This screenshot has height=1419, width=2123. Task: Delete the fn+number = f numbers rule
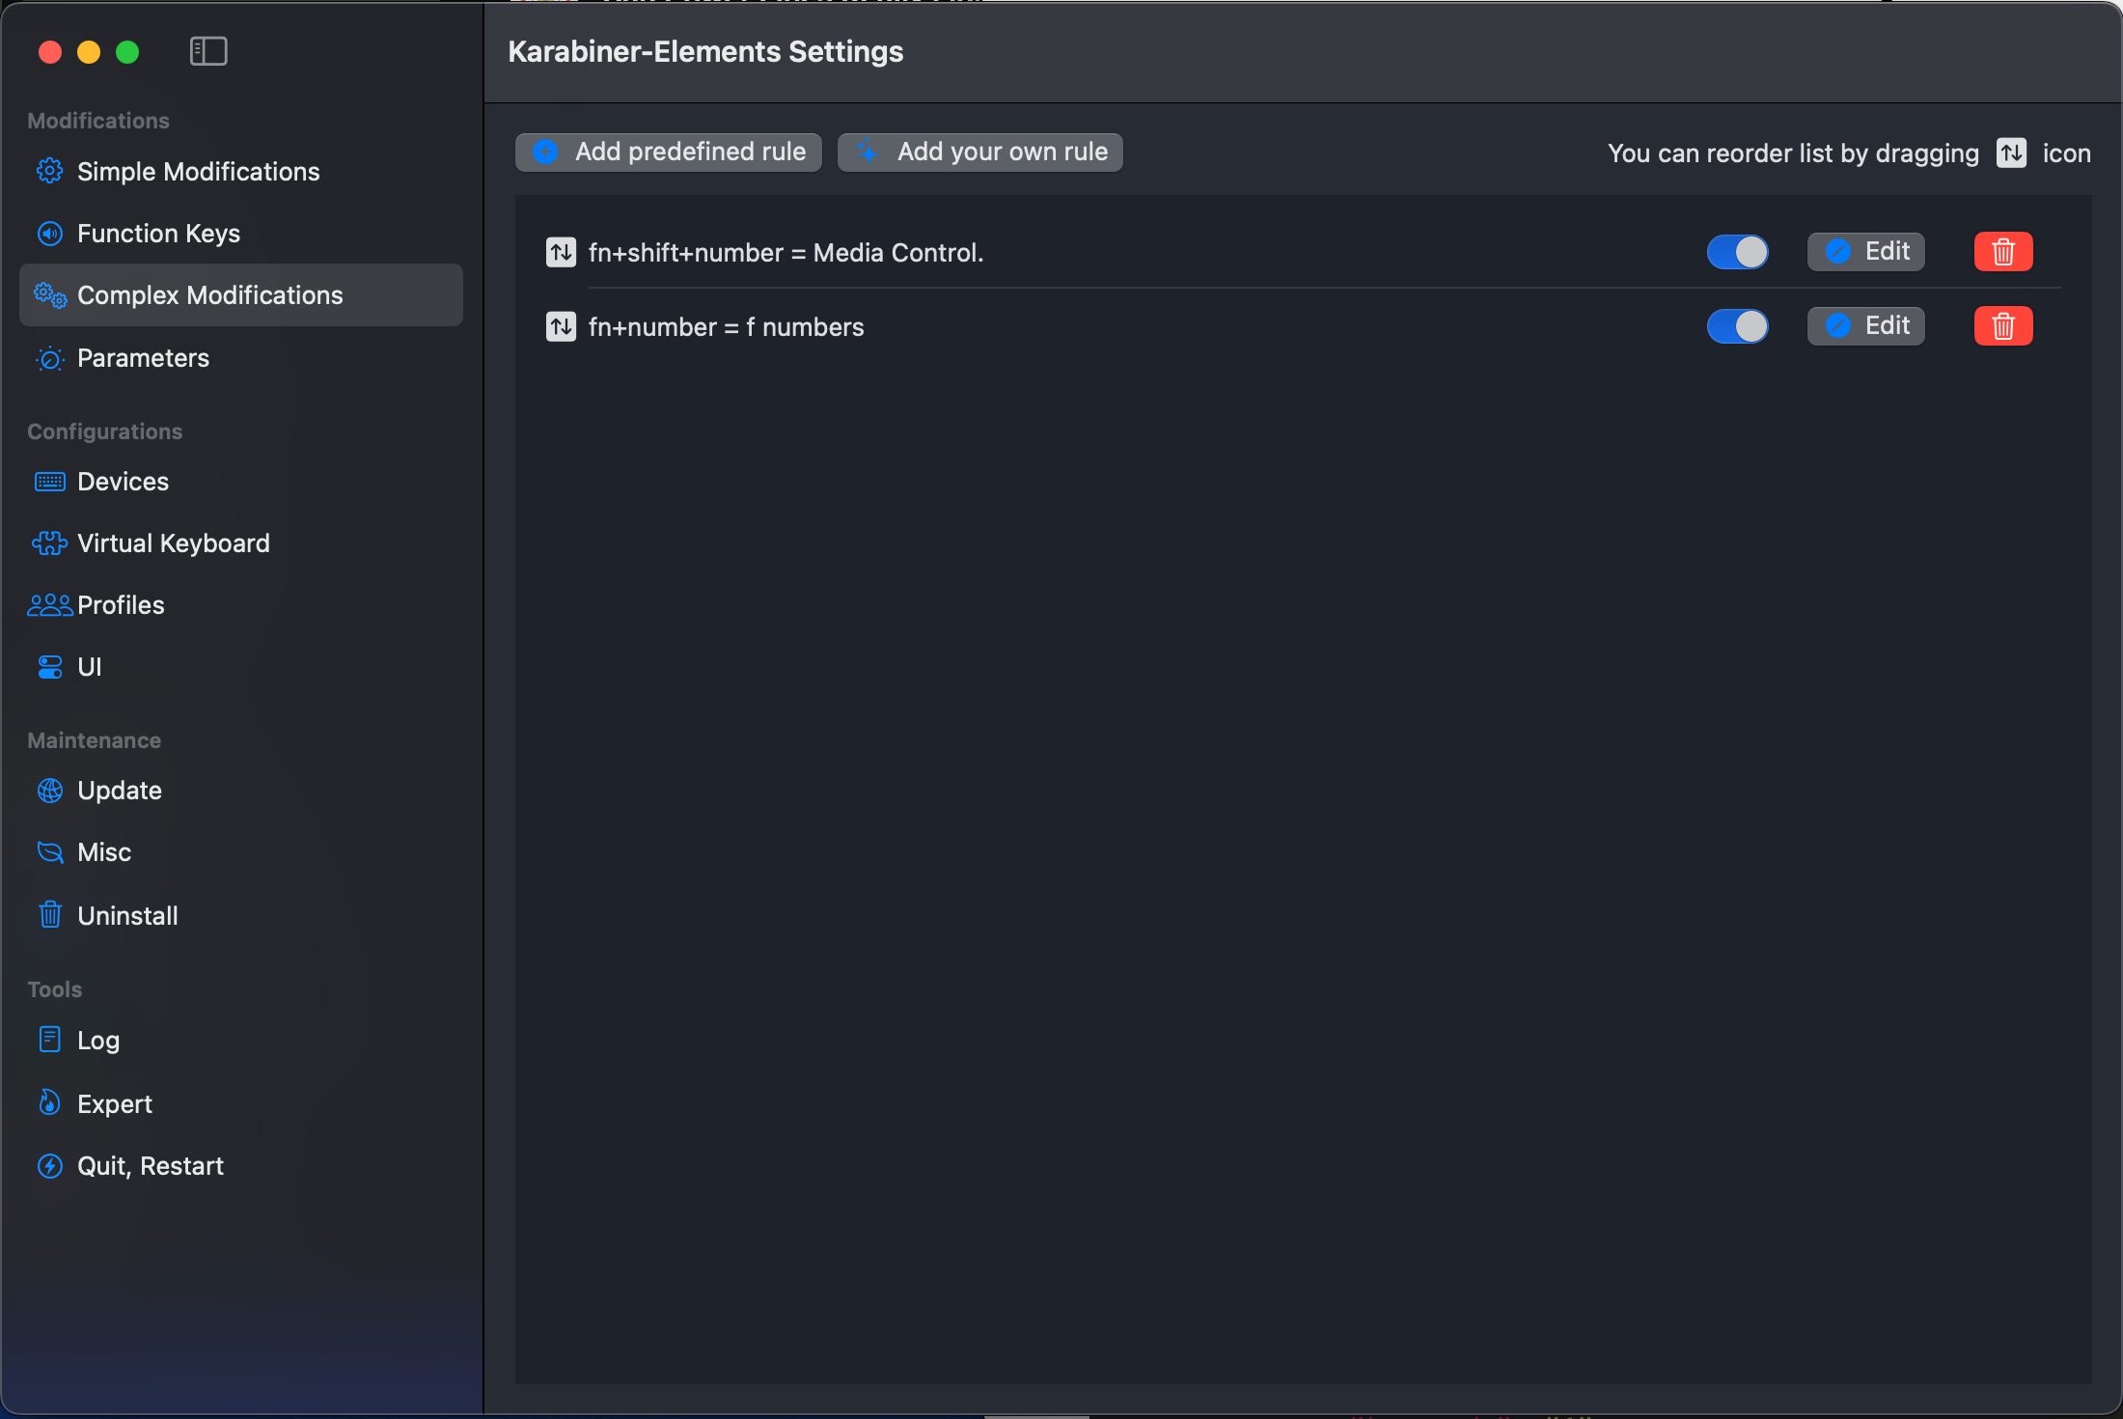pos(2003,326)
